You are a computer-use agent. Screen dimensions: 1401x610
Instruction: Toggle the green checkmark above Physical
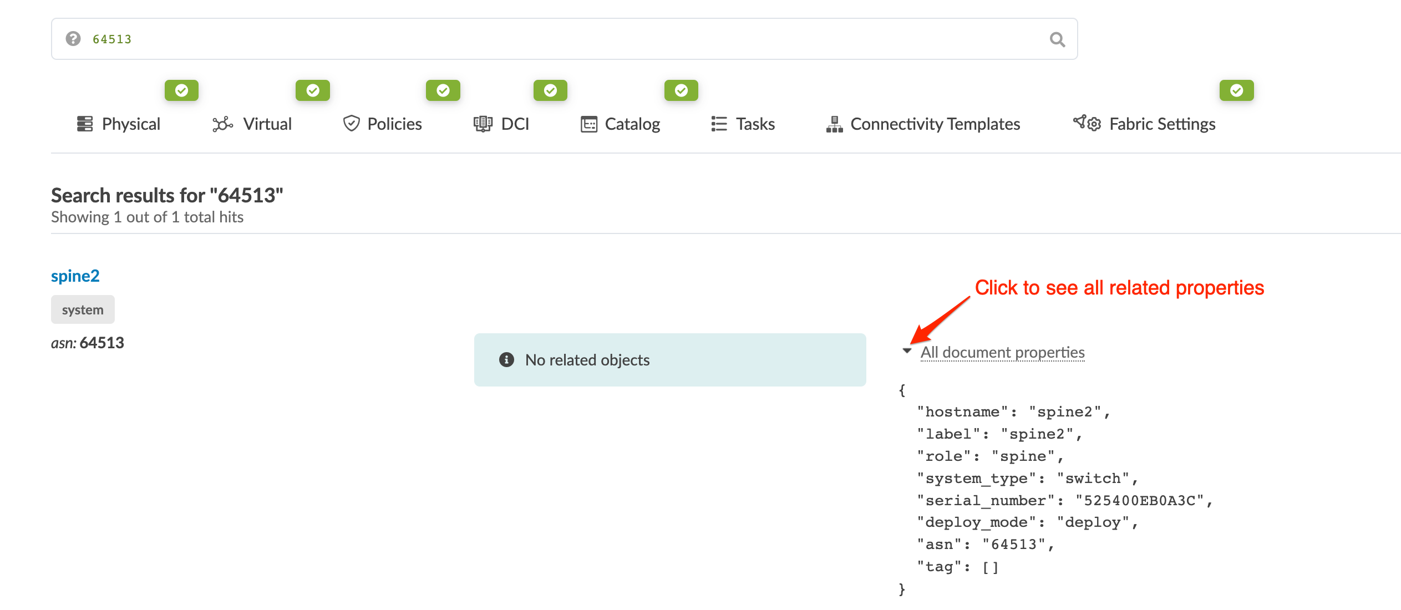(181, 90)
